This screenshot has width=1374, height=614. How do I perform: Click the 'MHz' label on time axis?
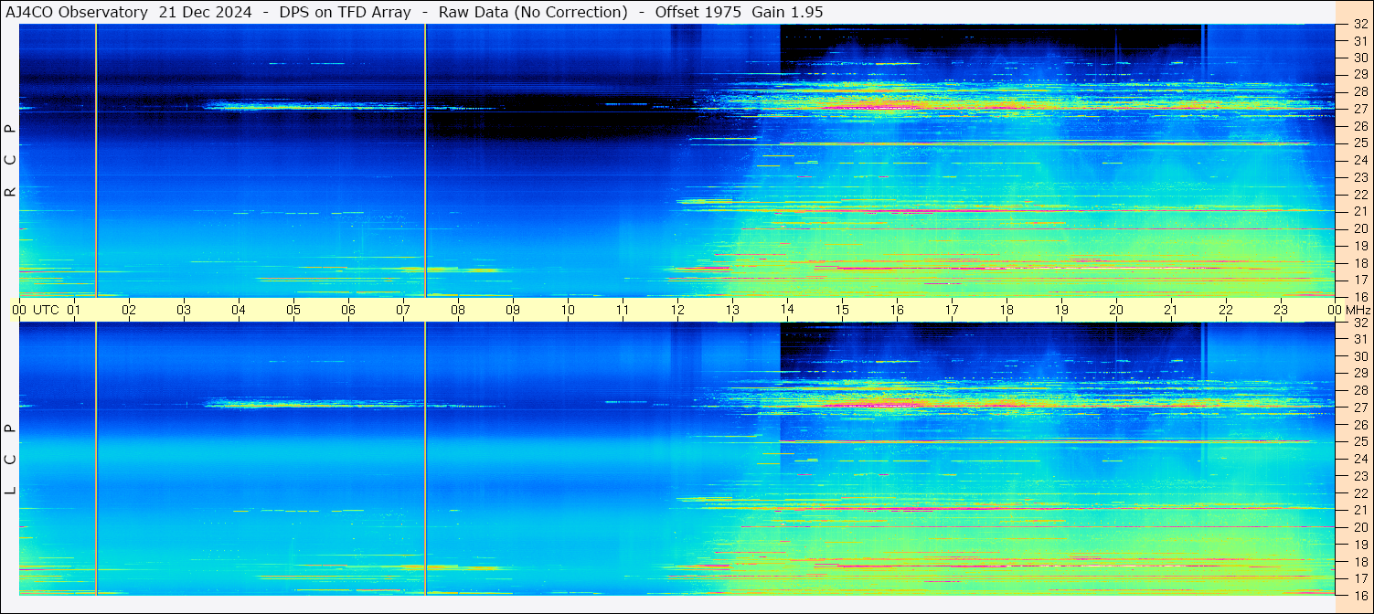point(1358,310)
